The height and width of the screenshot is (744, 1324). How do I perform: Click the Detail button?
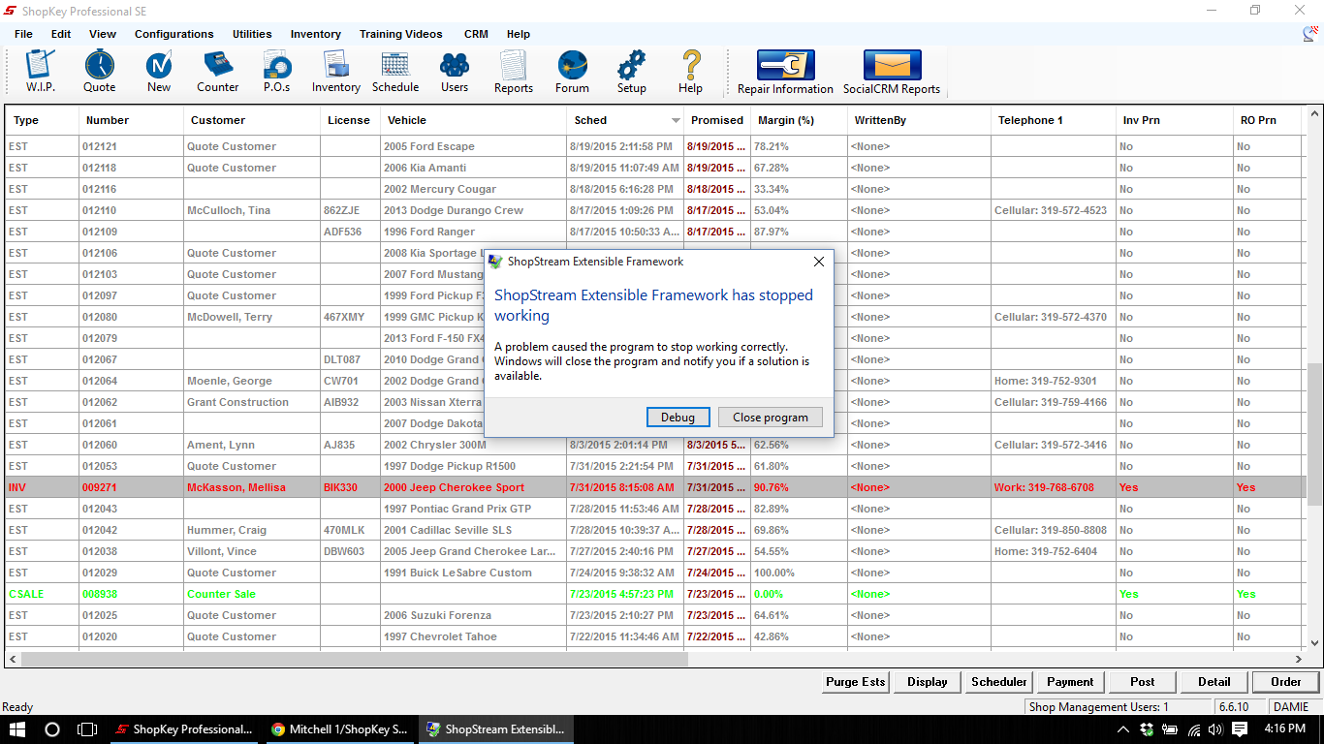(x=1214, y=682)
